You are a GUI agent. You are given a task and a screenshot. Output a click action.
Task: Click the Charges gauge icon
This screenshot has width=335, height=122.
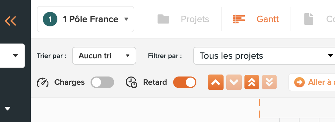point(43,82)
